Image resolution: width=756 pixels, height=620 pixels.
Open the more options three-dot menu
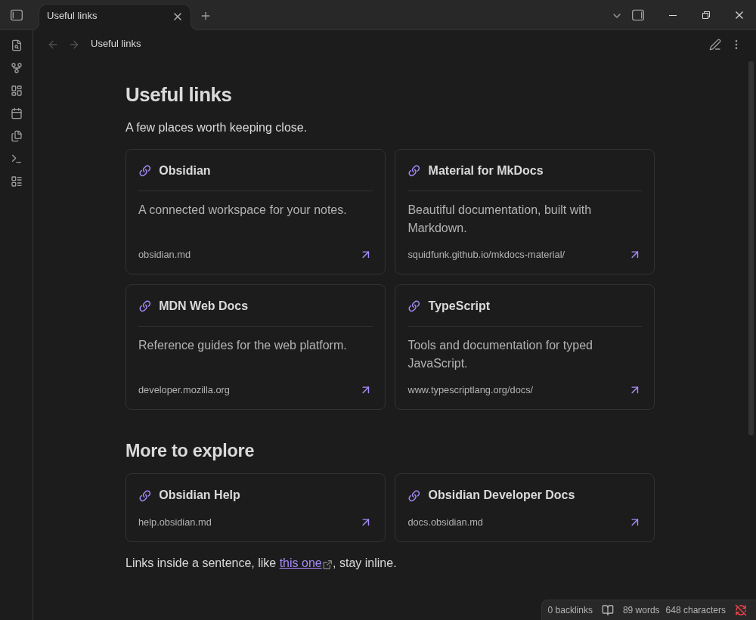pos(736,45)
